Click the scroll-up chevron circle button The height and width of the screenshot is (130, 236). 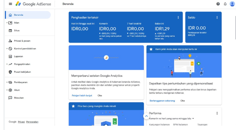point(146,116)
